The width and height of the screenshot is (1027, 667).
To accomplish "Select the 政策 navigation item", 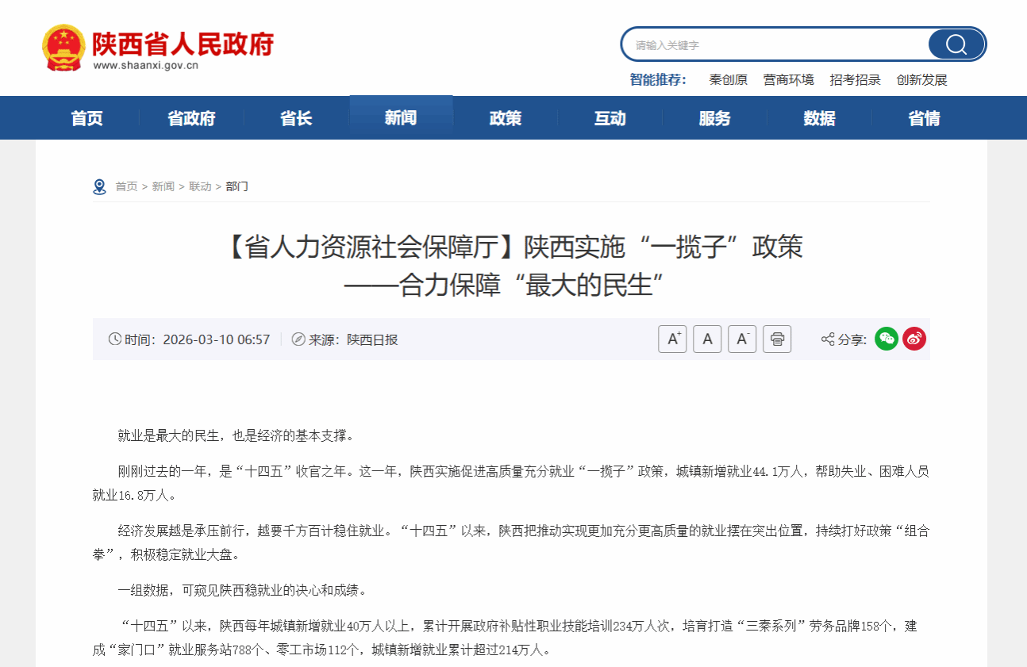I will tap(506, 118).
